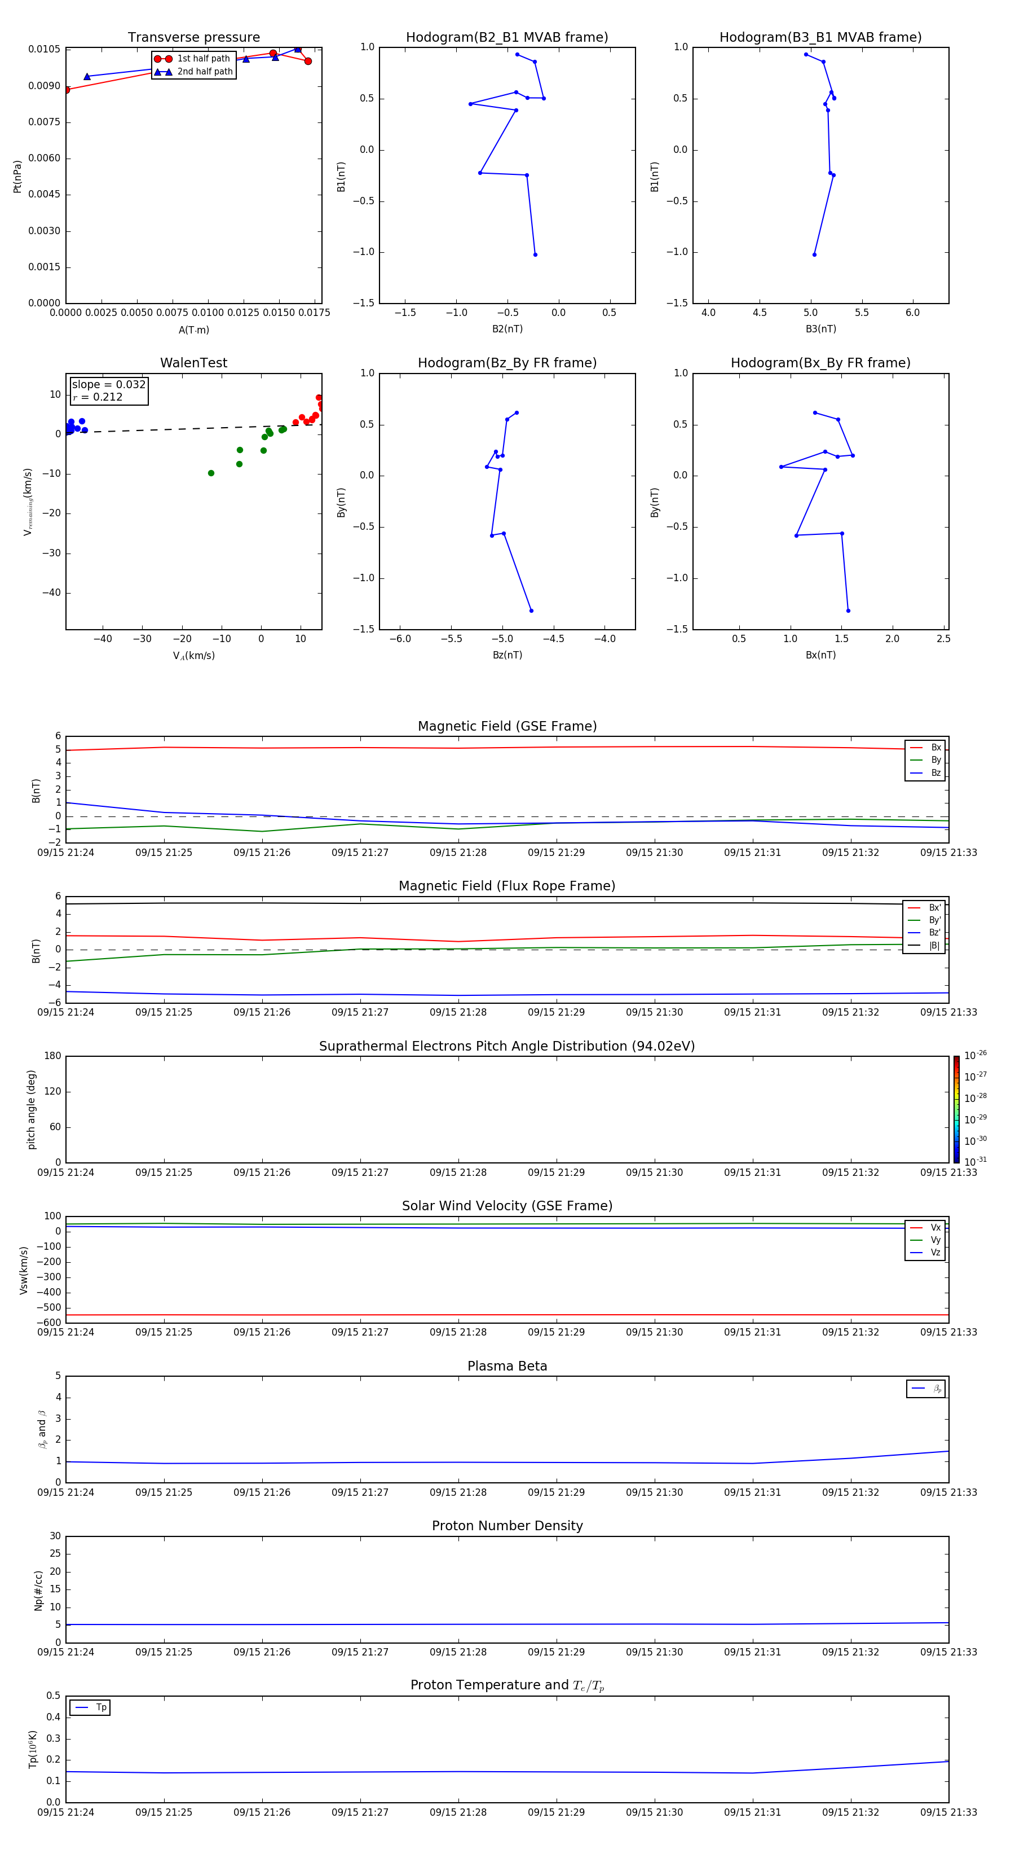Click the 'Solar Wind Velocity (GSE Frame)' title
Image resolution: width=1015 pixels, height=1862 pixels.
click(507, 1206)
